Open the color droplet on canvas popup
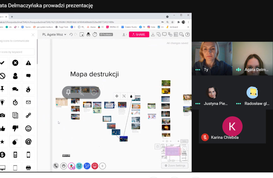The height and width of the screenshot is (178, 273). [x=131, y=96]
